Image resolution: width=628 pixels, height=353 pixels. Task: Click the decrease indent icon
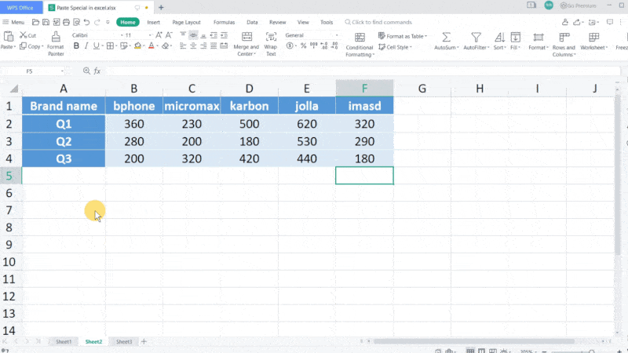click(x=214, y=35)
